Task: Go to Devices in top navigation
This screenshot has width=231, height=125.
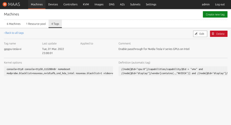Action: 53,4
